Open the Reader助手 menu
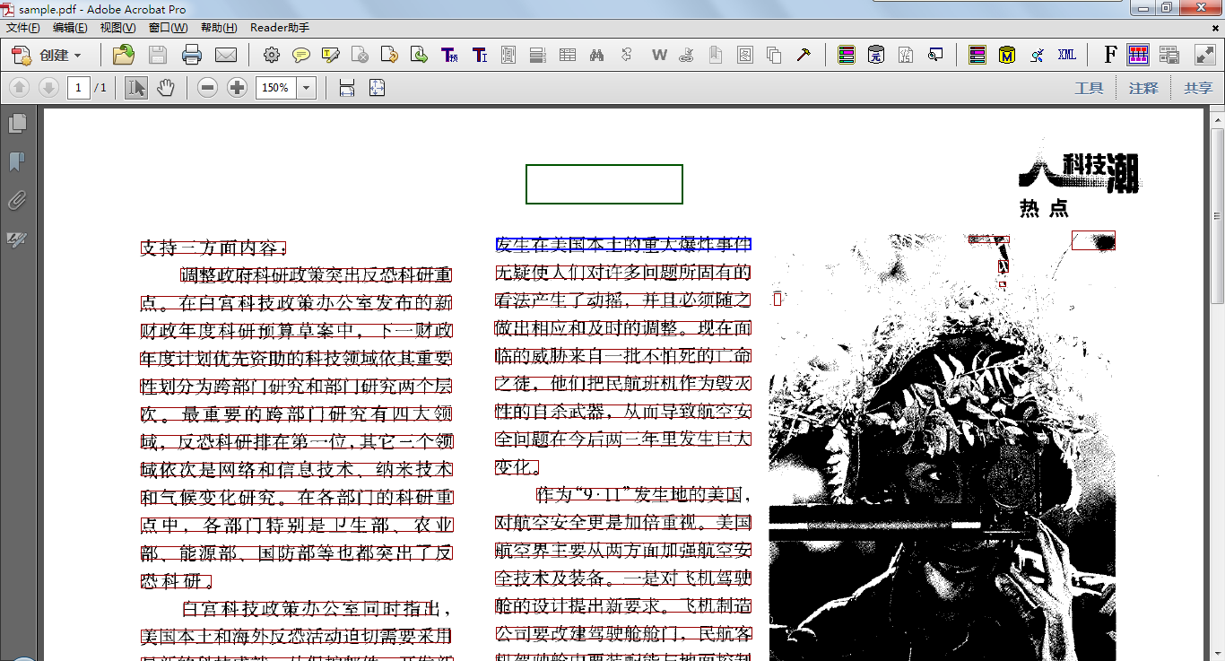Viewport: 1225px width, 661px height. pos(280,28)
